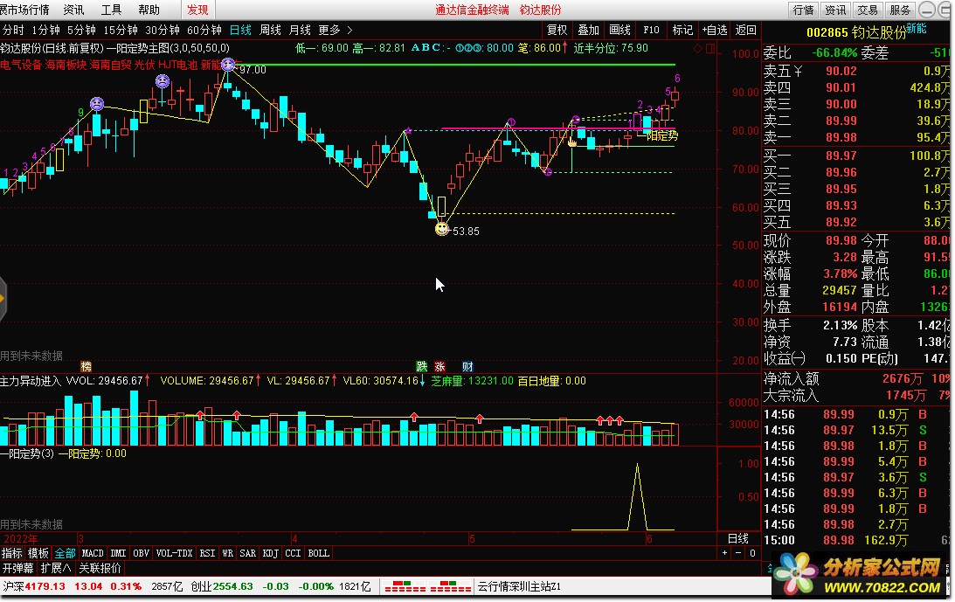Image resolution: width=955 pixels, height=602 pixels.
Task: Open the 帮助 menu
Action: tap(149, 10)
